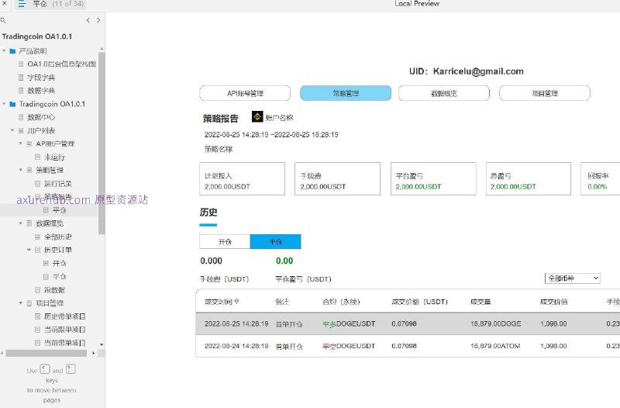This screenshot has height=408, width=620.
Task: Collapse the 历史订单 tree node
Action: pos(29,250)
